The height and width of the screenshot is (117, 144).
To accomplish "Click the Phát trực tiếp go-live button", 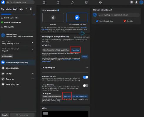I will coord(22,115).
